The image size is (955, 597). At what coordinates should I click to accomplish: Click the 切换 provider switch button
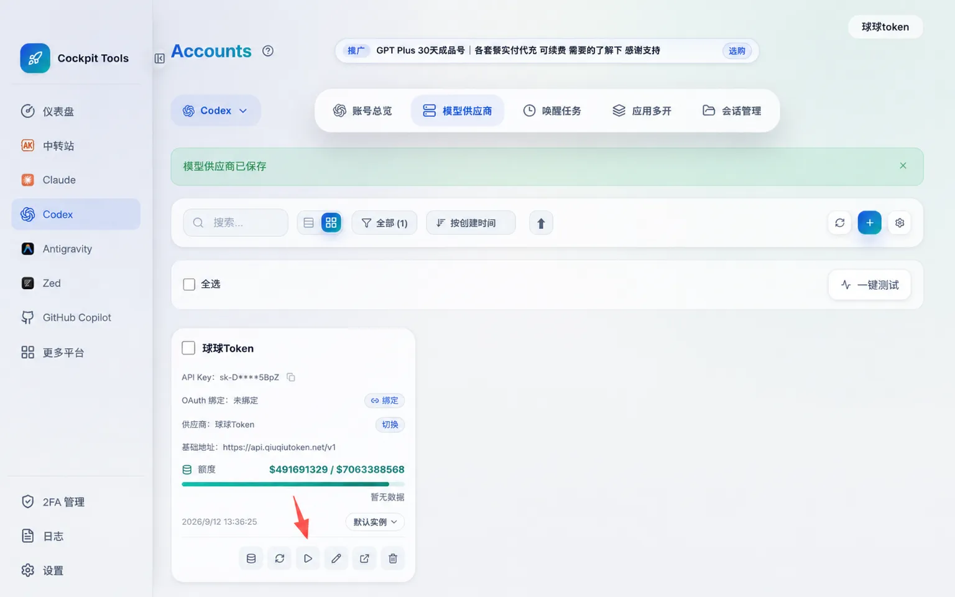tap(390, 425)
